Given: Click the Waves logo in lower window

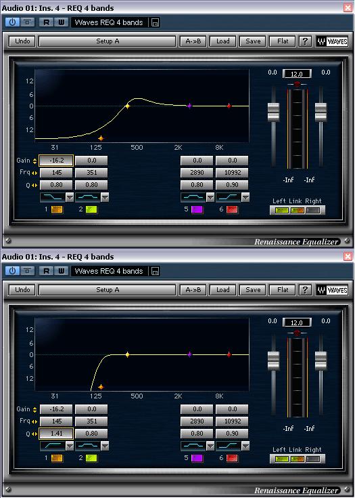Looking at the screenshot, I should [x=332, y=290].
